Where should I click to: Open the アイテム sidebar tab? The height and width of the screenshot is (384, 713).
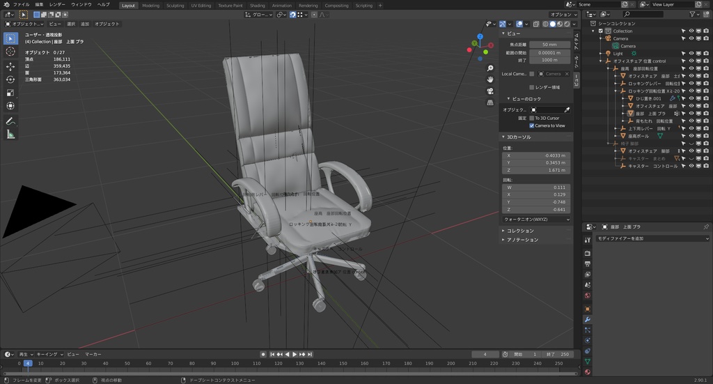[577, 41]
